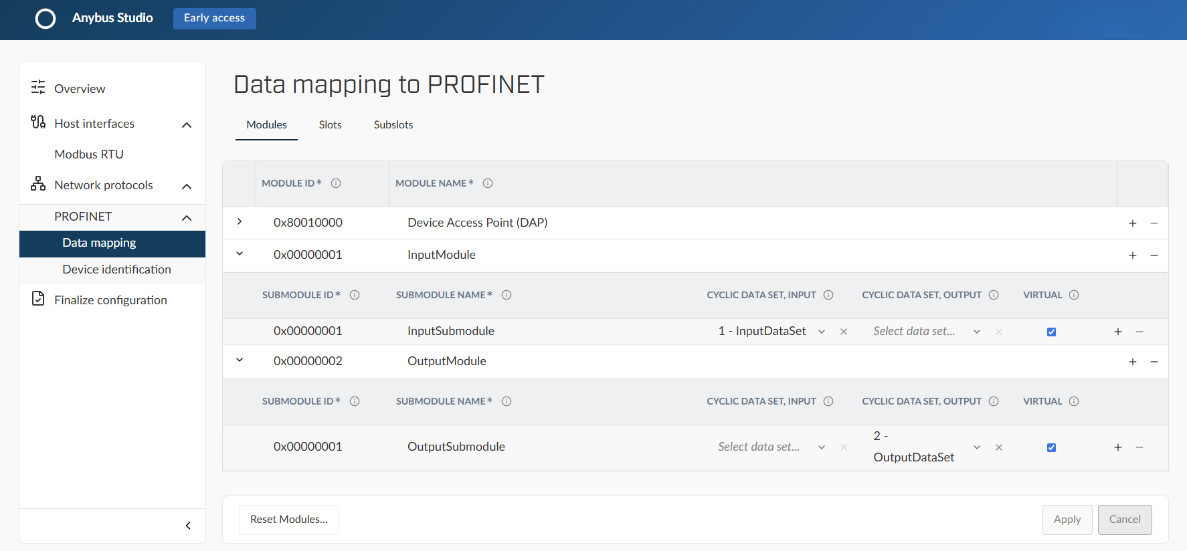Click the Reset Modules... button
This screenshot has width=1187, height=551.
pyautogui.click(x=289, y=520)
